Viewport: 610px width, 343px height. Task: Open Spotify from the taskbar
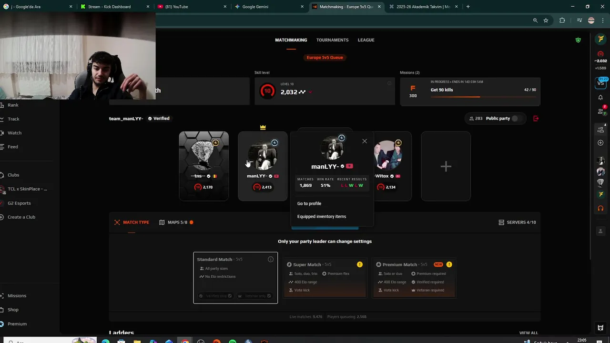pyautogui.click(x=233, y=342)
